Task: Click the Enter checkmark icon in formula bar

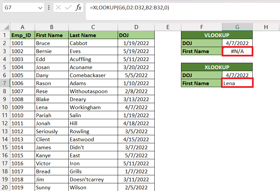Action: 68,7
